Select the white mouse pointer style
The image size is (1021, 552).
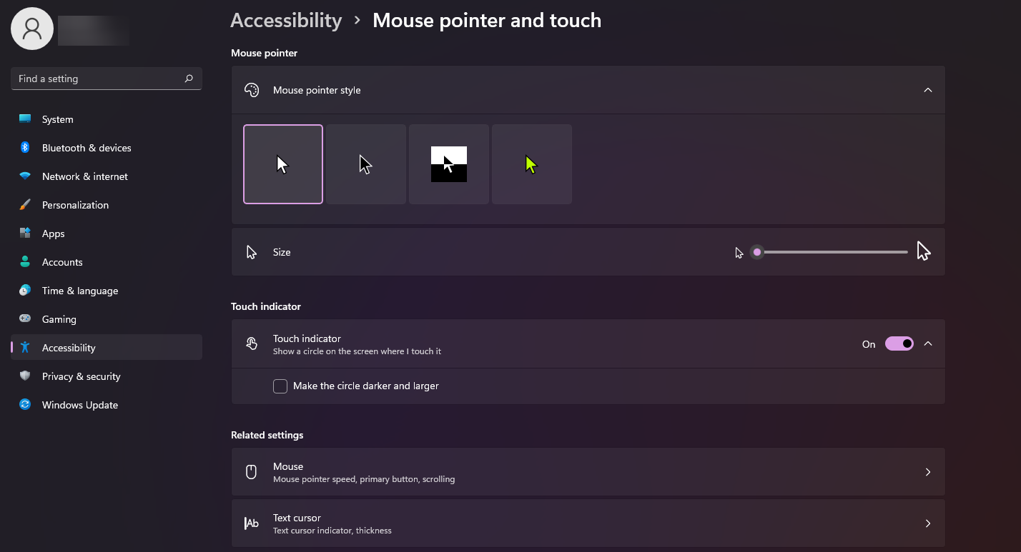coord(283,164)
